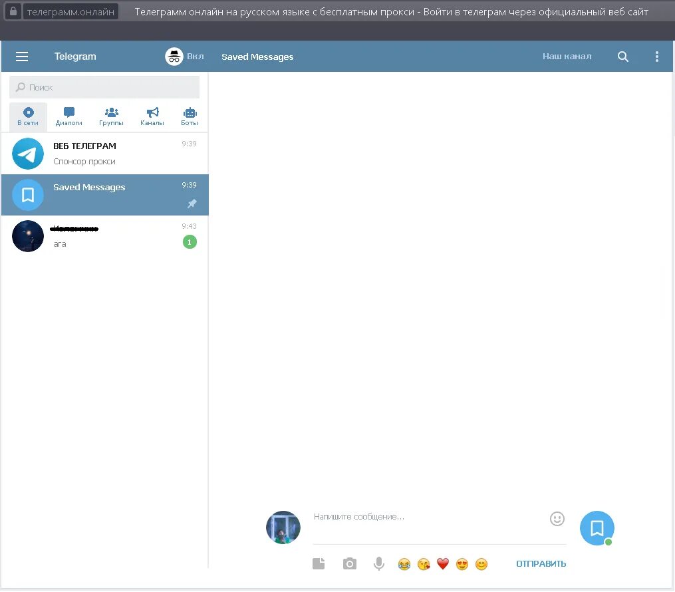Click the search magnifier in header
This screenshot has height=592, width=675.
pyautogui.click(x=623, y=57)
